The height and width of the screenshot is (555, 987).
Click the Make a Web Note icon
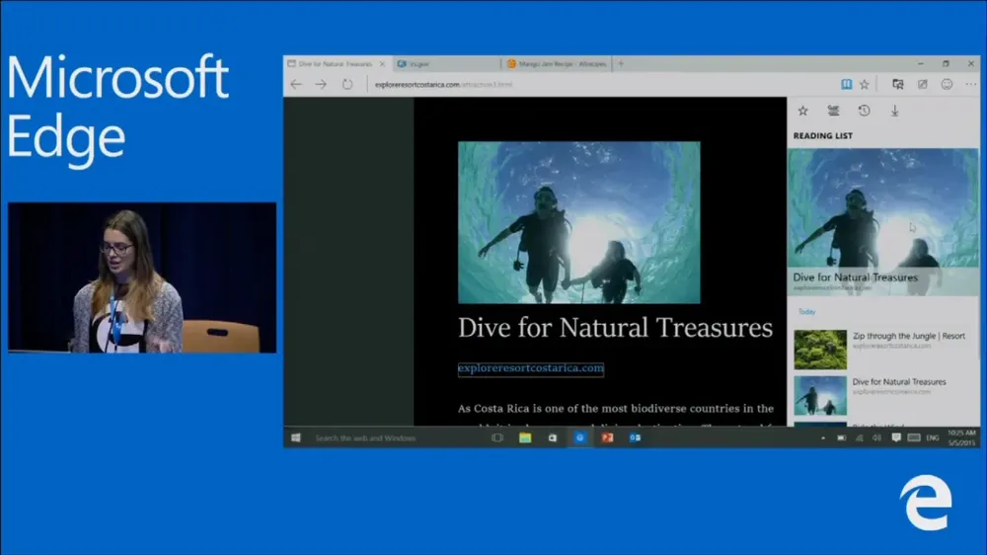(x=922, y=85)
